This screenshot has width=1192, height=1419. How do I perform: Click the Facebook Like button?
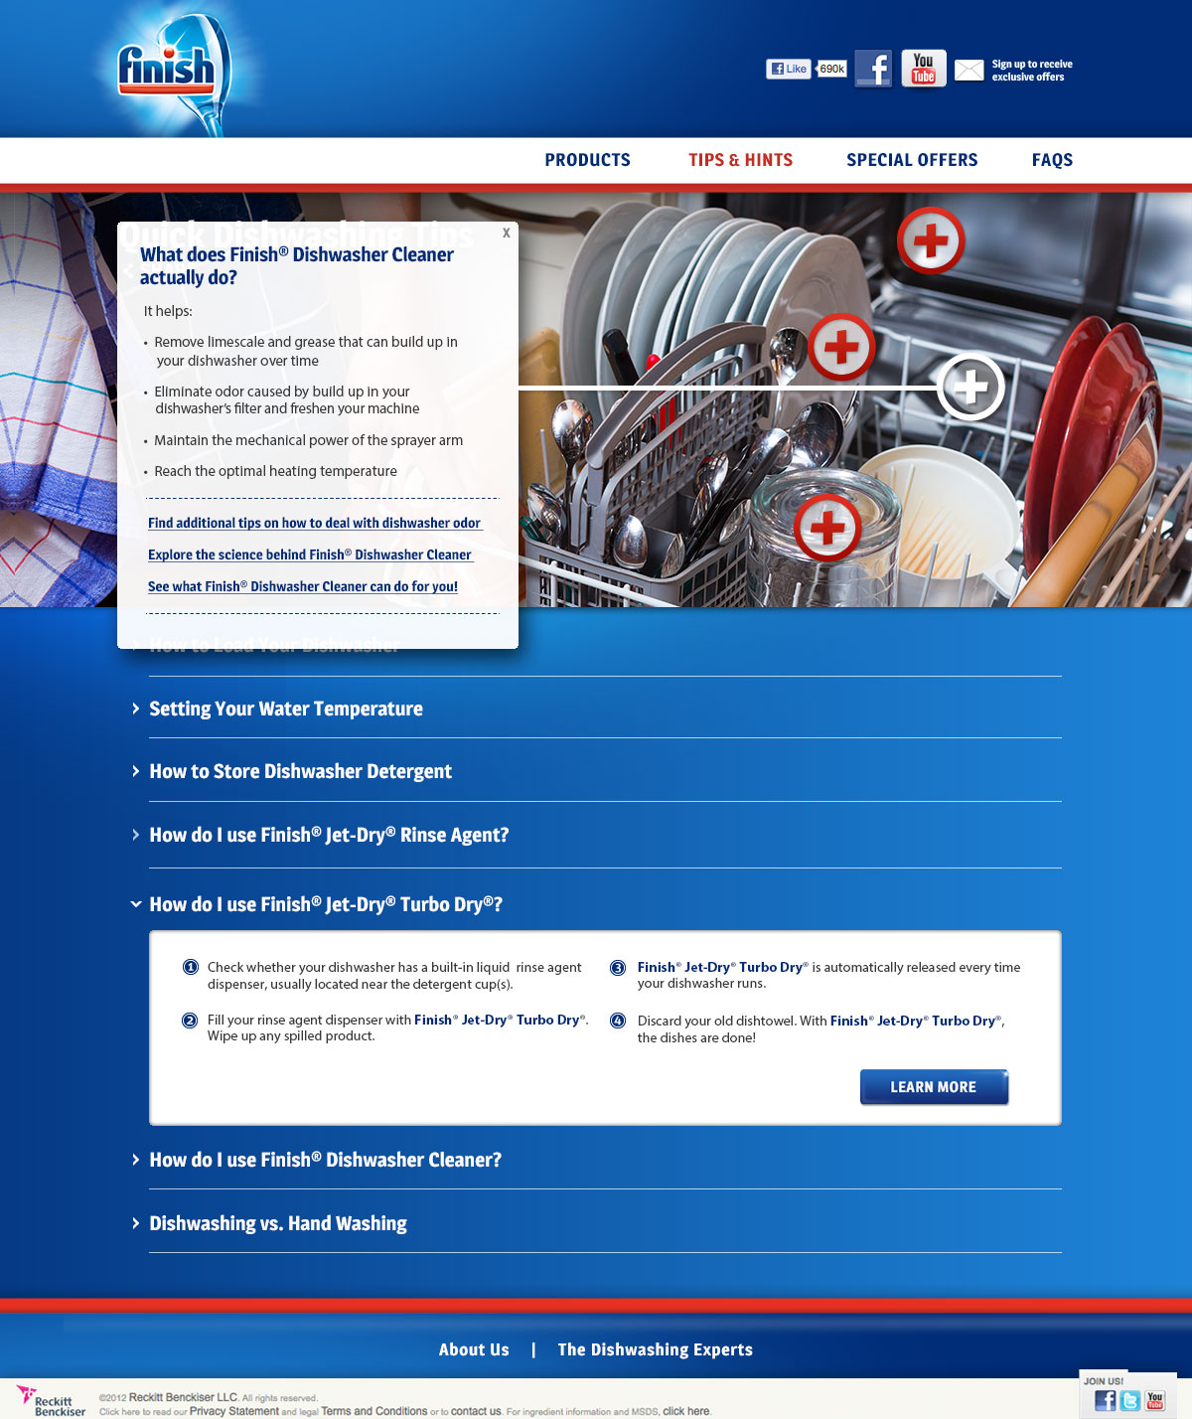[x=789, y=69]
